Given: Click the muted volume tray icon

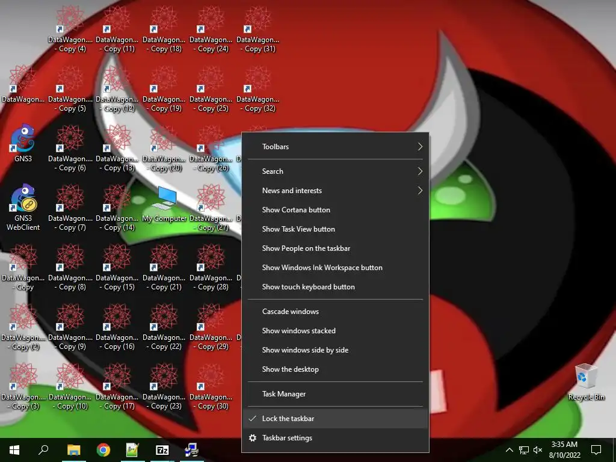Looking at the screenshot, I should (538, 450).
